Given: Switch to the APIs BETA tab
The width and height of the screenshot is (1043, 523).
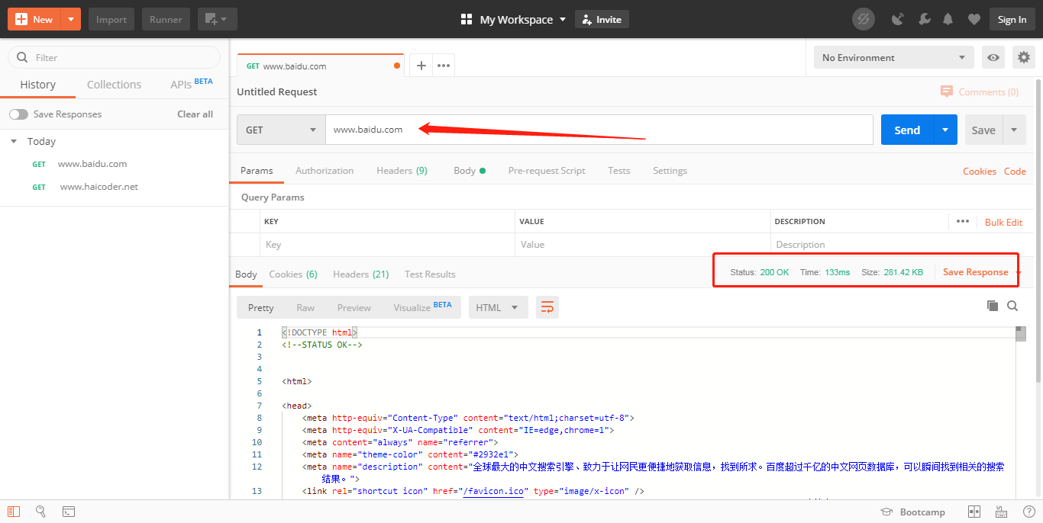Looking at the screenshot, I should [192, 84].
